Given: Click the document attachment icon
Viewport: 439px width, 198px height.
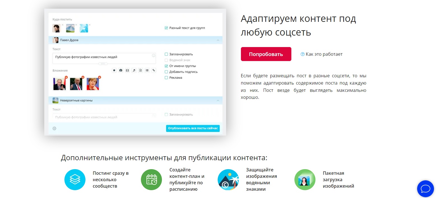Looking at the screenshot, I should pos(141,70).
